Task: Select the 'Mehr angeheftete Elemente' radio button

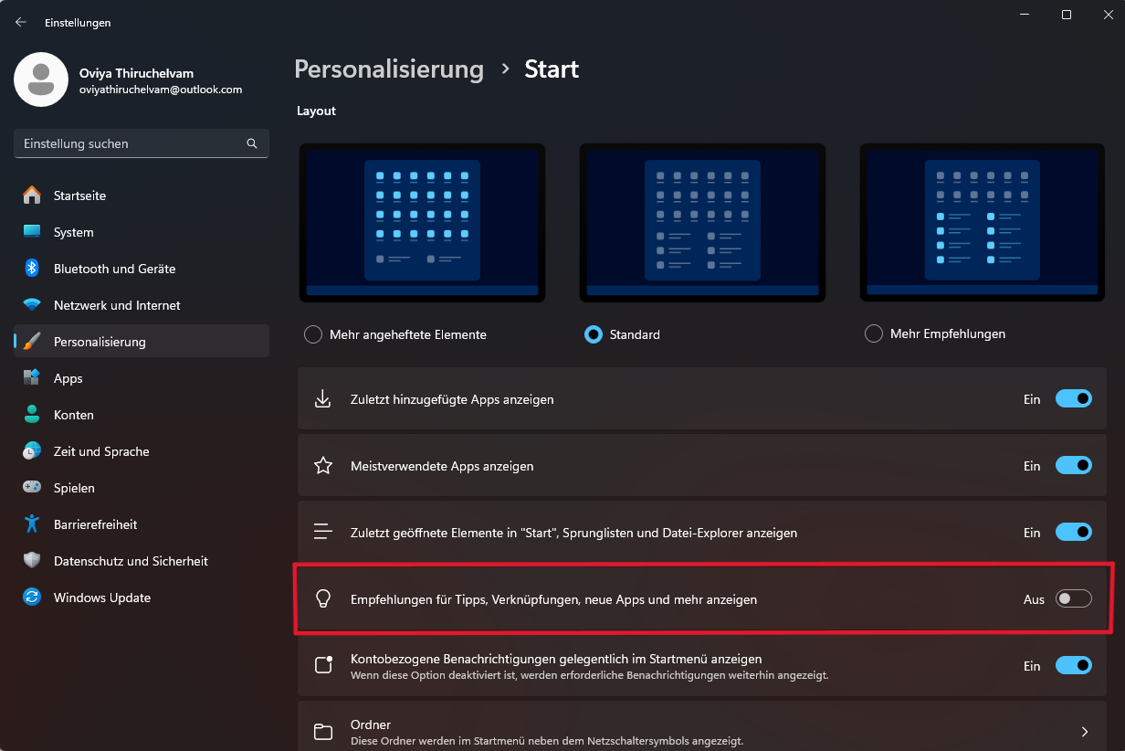Action: pyautogui.click(x=313, y=334)
